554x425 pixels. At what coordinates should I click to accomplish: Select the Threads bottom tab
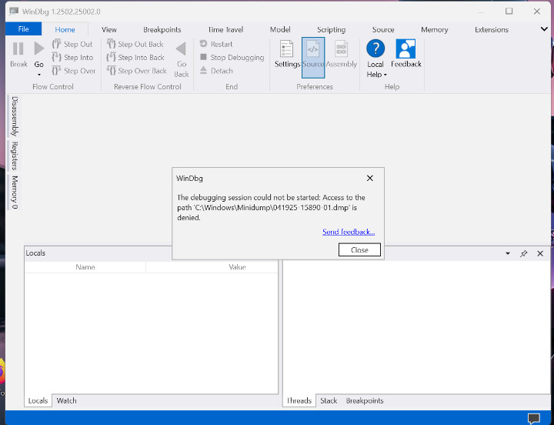299,400
